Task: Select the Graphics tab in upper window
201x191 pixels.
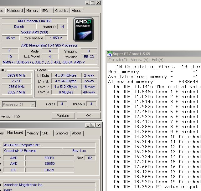Action: [x=61, y=11]
